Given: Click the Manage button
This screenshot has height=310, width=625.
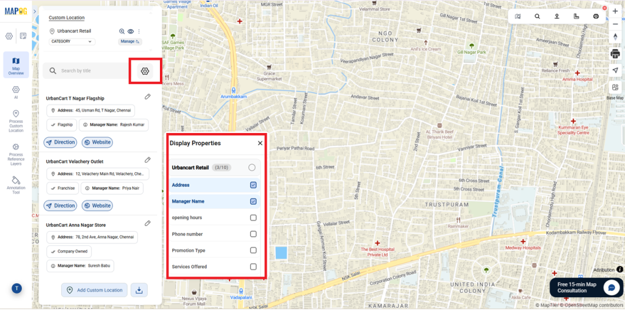Looking at the screenshot, I should tap(130, 41).
